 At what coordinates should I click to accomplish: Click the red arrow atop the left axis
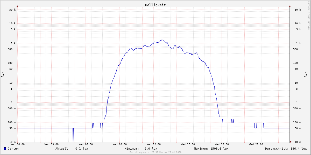(17, 6)
